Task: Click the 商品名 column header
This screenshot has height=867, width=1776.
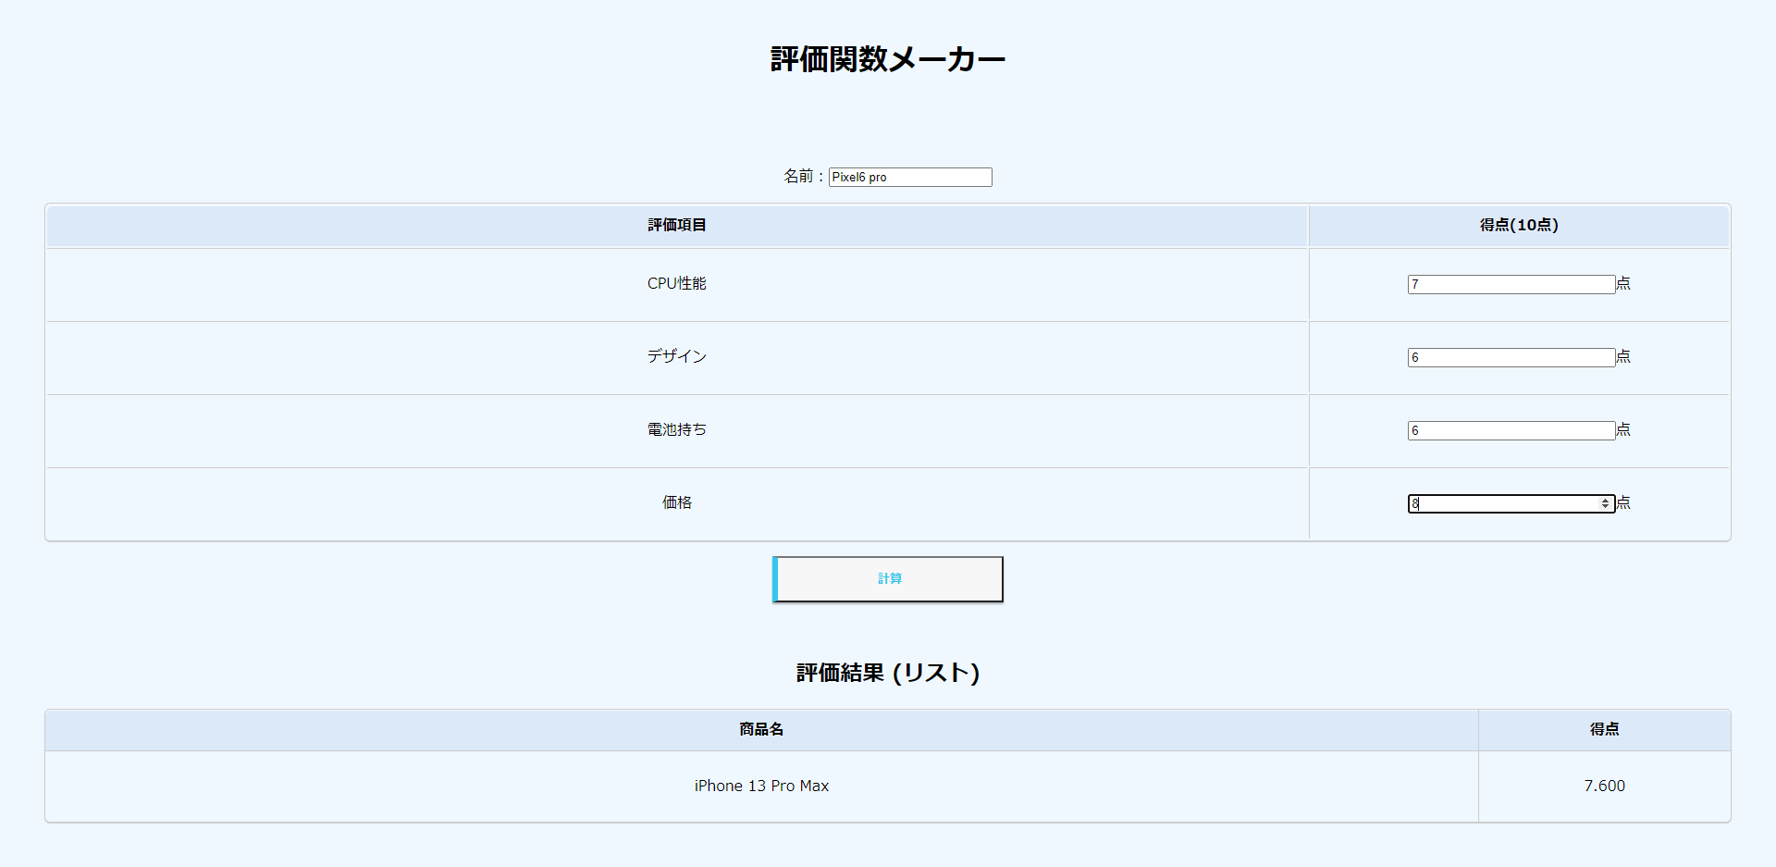Action: click(x=761, y=730)
